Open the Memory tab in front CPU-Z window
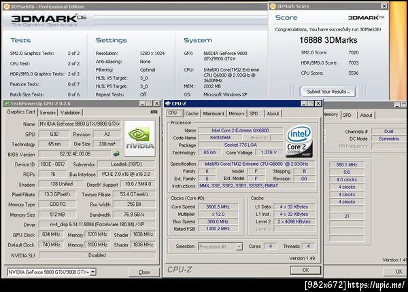The width and height of the screenshot is (408, 292). tap(237, 113)
